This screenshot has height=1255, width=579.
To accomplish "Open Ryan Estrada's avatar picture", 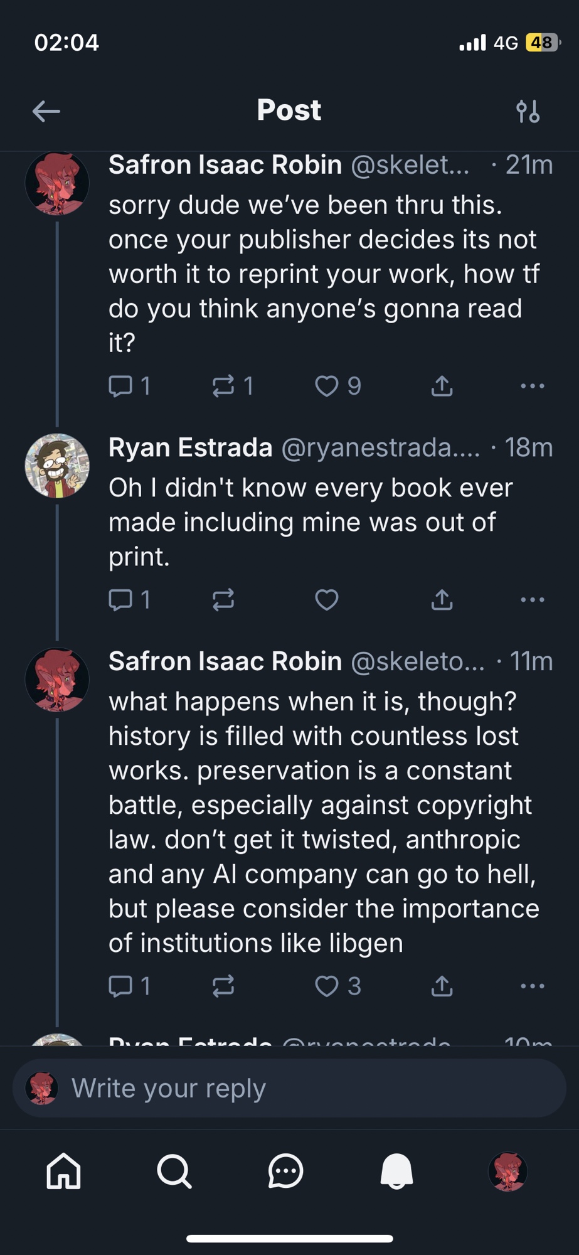I will [57, 466].
